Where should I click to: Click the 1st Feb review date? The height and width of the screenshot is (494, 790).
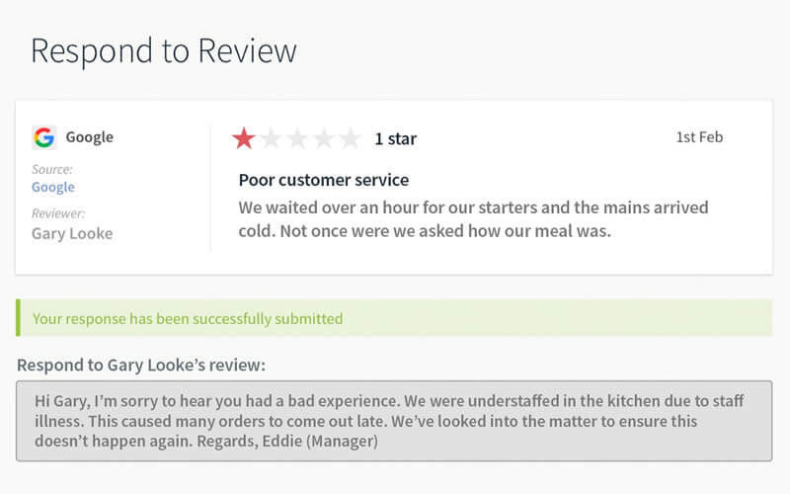point(699,137)
